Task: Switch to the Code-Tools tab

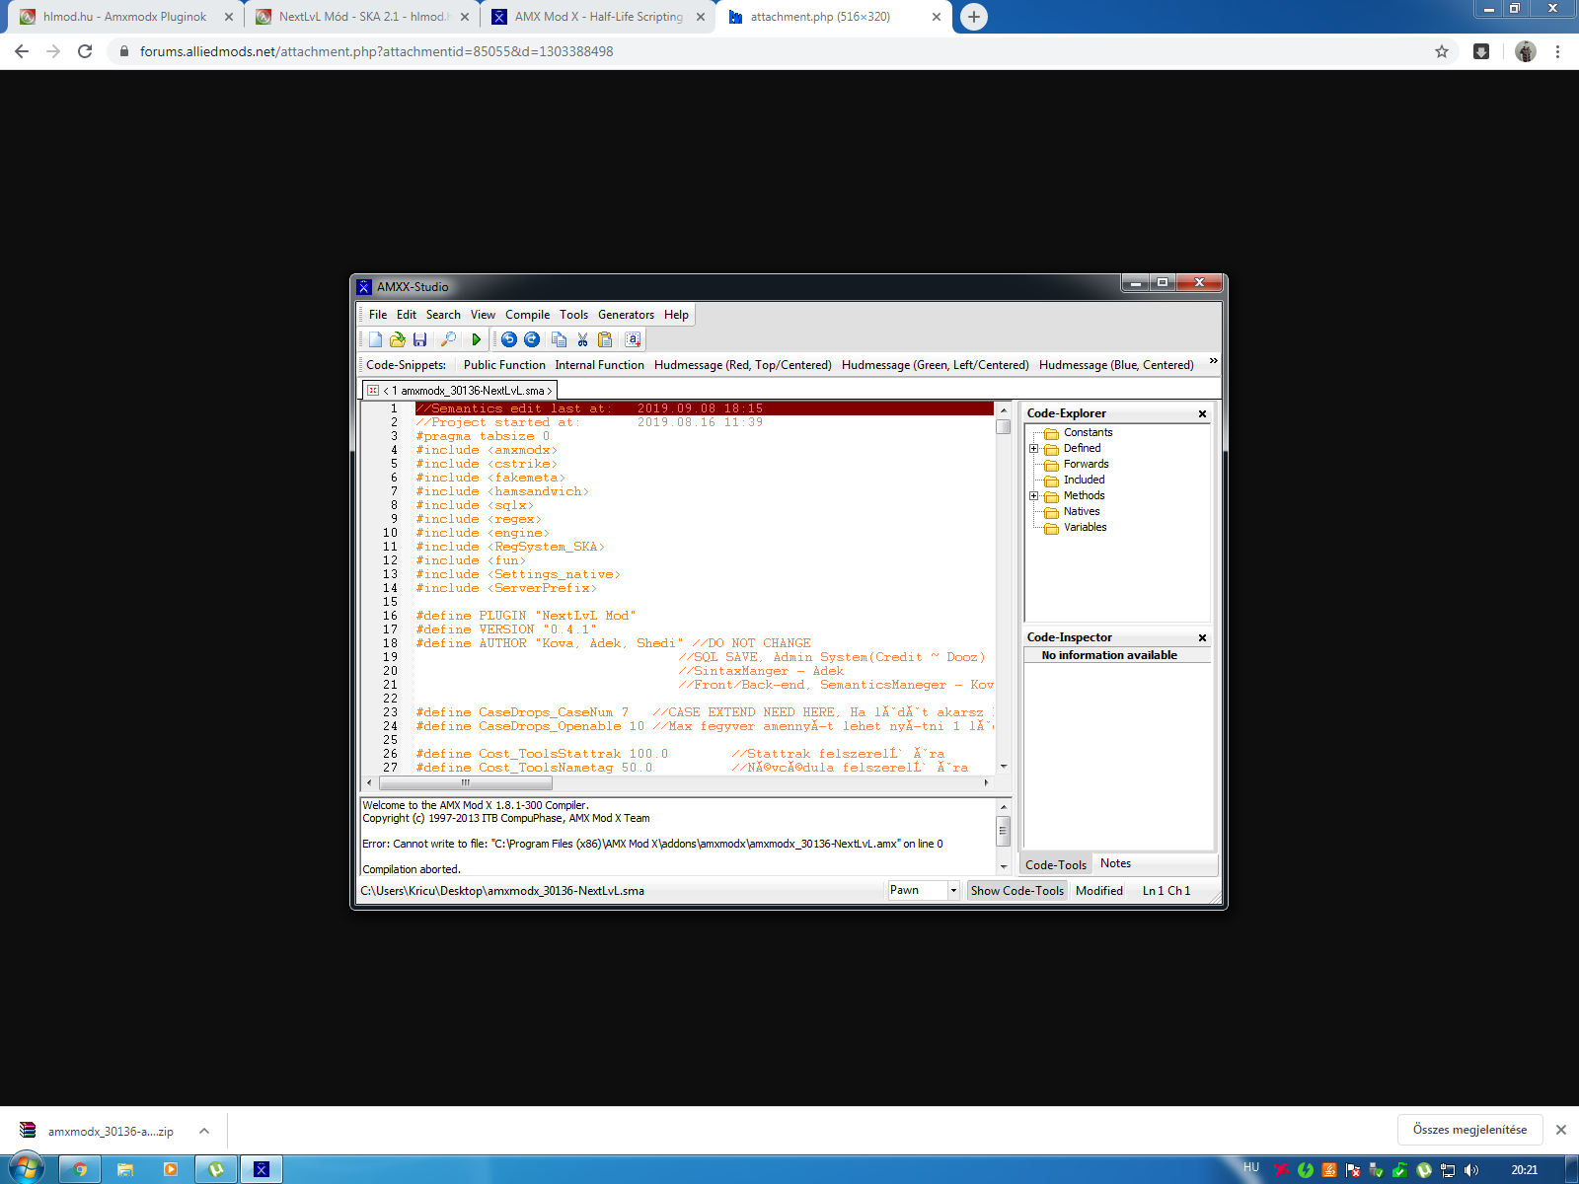Action: 1055,864
